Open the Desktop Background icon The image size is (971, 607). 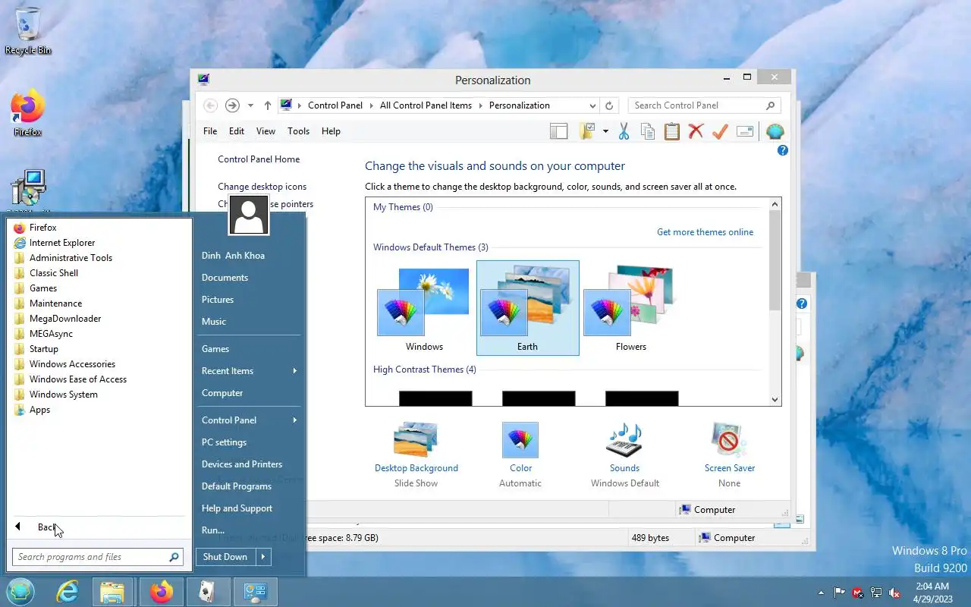[x=416, y=441]
